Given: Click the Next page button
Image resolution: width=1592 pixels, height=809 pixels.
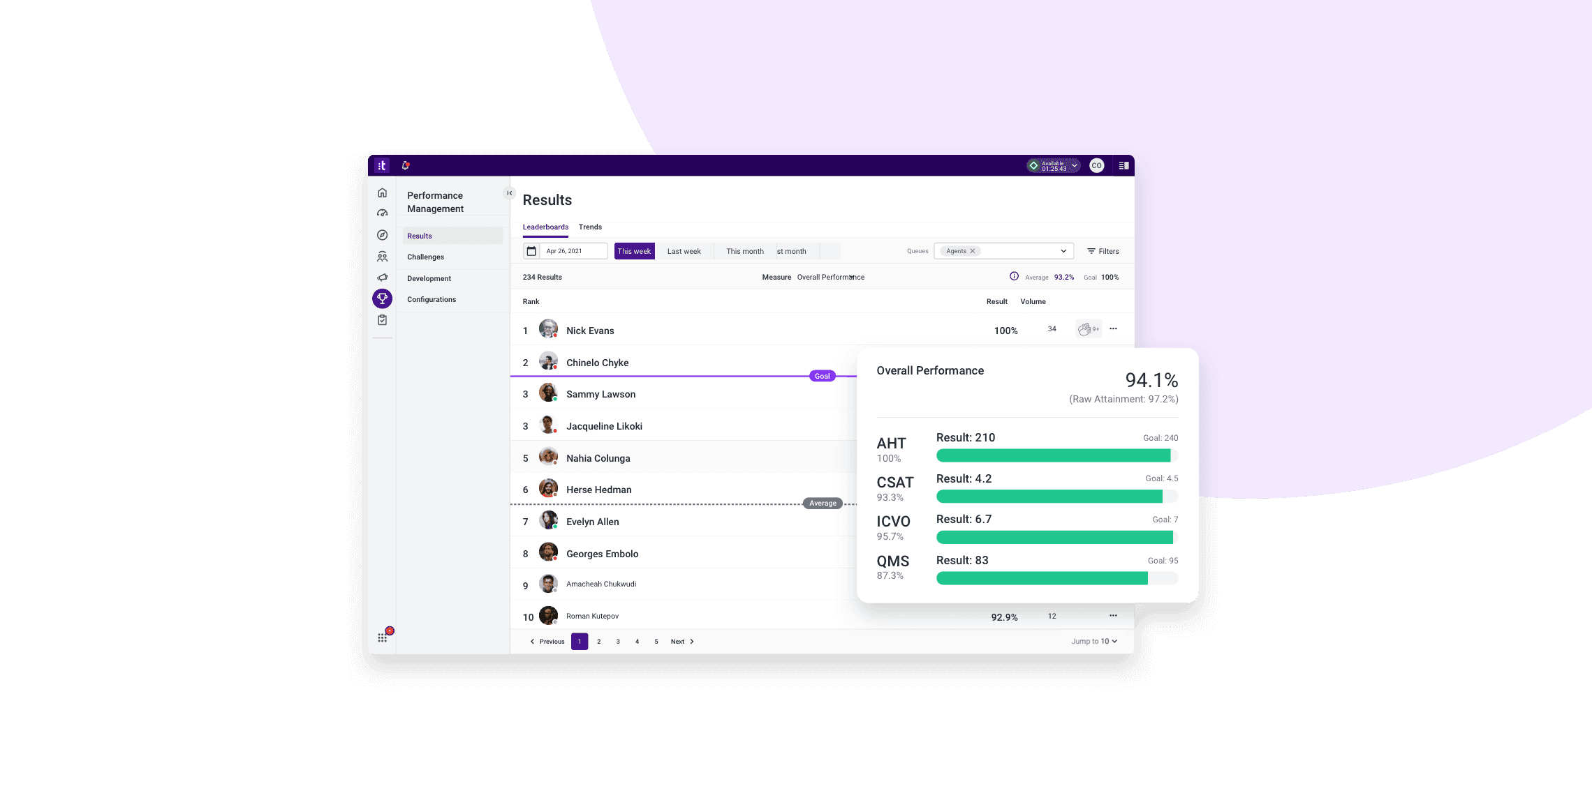Looking at the screenshot, I should point(683,642).
